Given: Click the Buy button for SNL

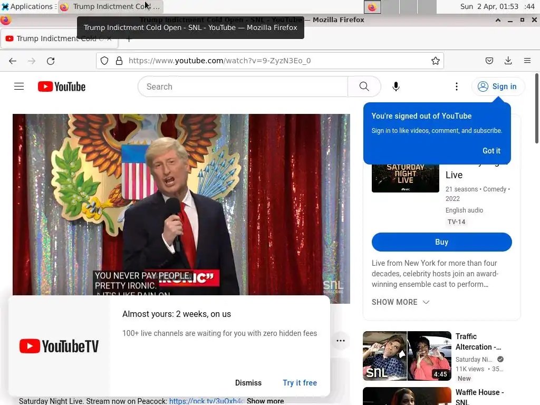Looking at the screenshot, I should pyautogui.click(x=441, y=242).
